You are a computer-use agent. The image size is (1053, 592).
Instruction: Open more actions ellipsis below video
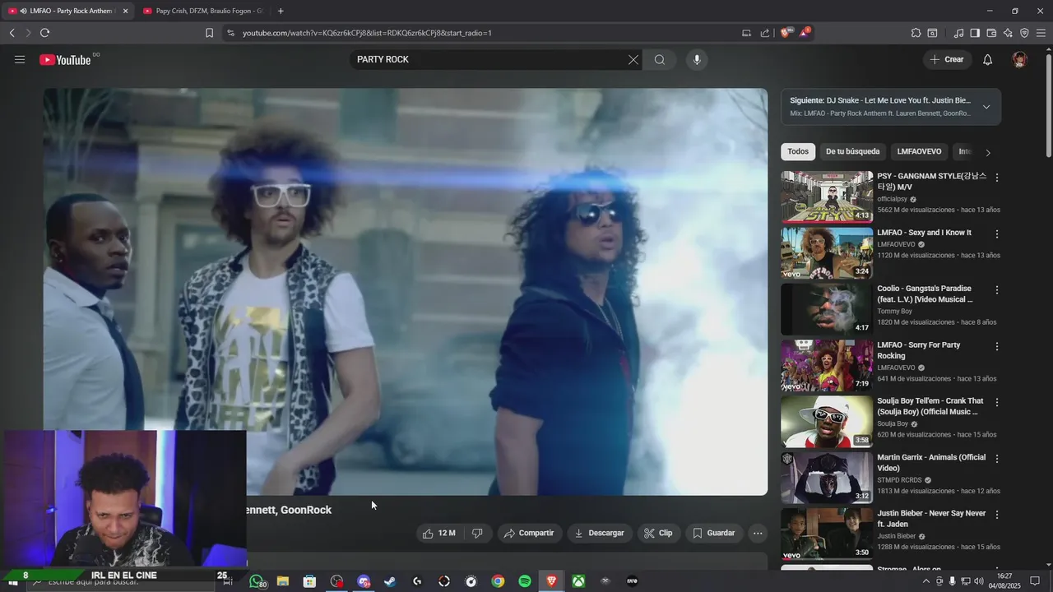(x=758, y=533)
